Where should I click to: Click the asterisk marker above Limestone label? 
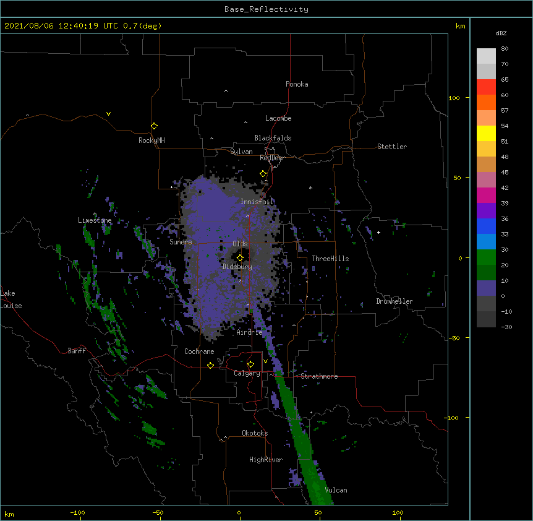95,214
